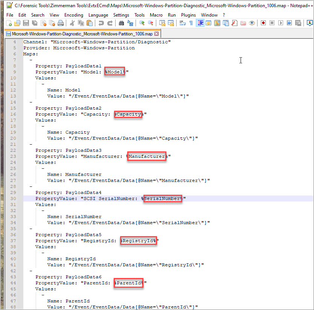Expand the Language menu
The width and height of the screenshot is (314, 310).
click(x=98, y=15)
